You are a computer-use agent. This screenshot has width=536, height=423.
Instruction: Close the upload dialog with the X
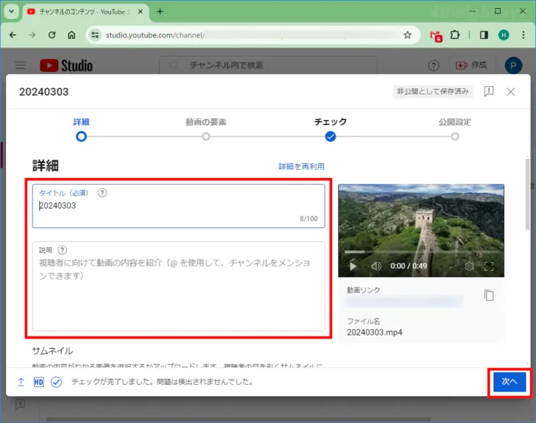click(x=511, y=91)
